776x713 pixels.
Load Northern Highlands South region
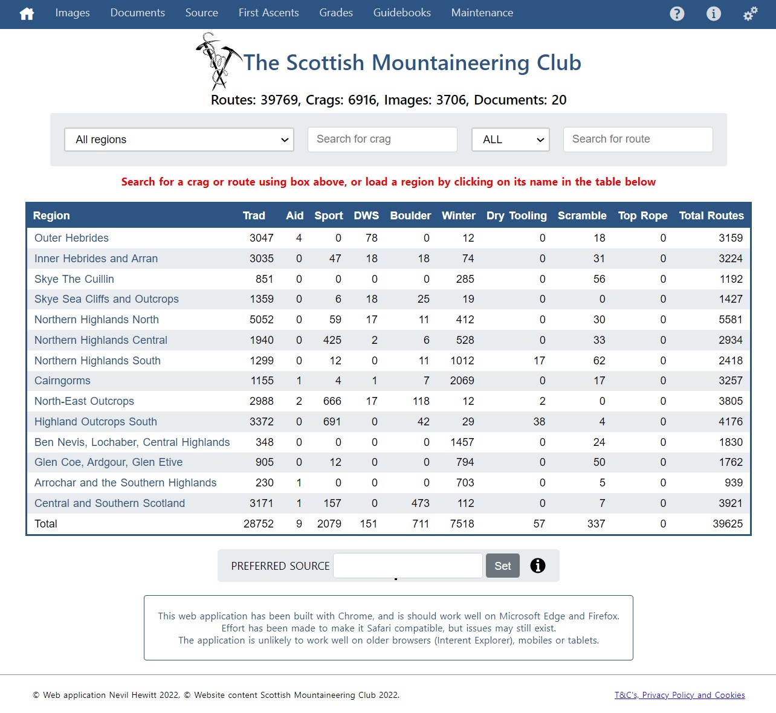(x=97, y=361)
